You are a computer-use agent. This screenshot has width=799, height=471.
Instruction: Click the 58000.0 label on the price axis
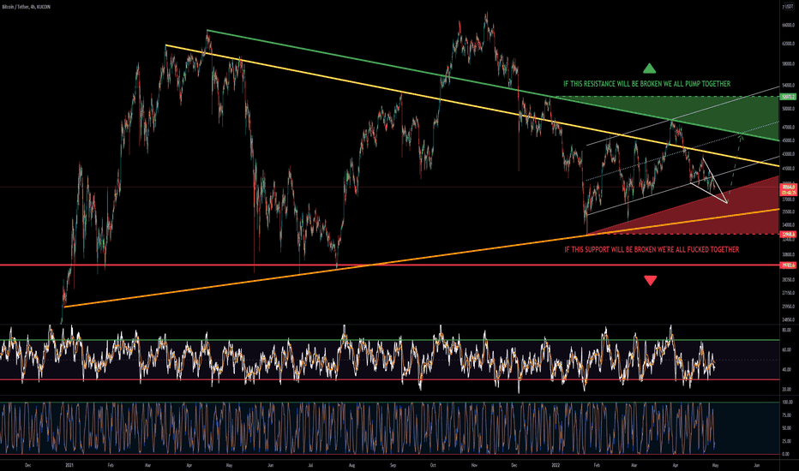tap(789, 64)
